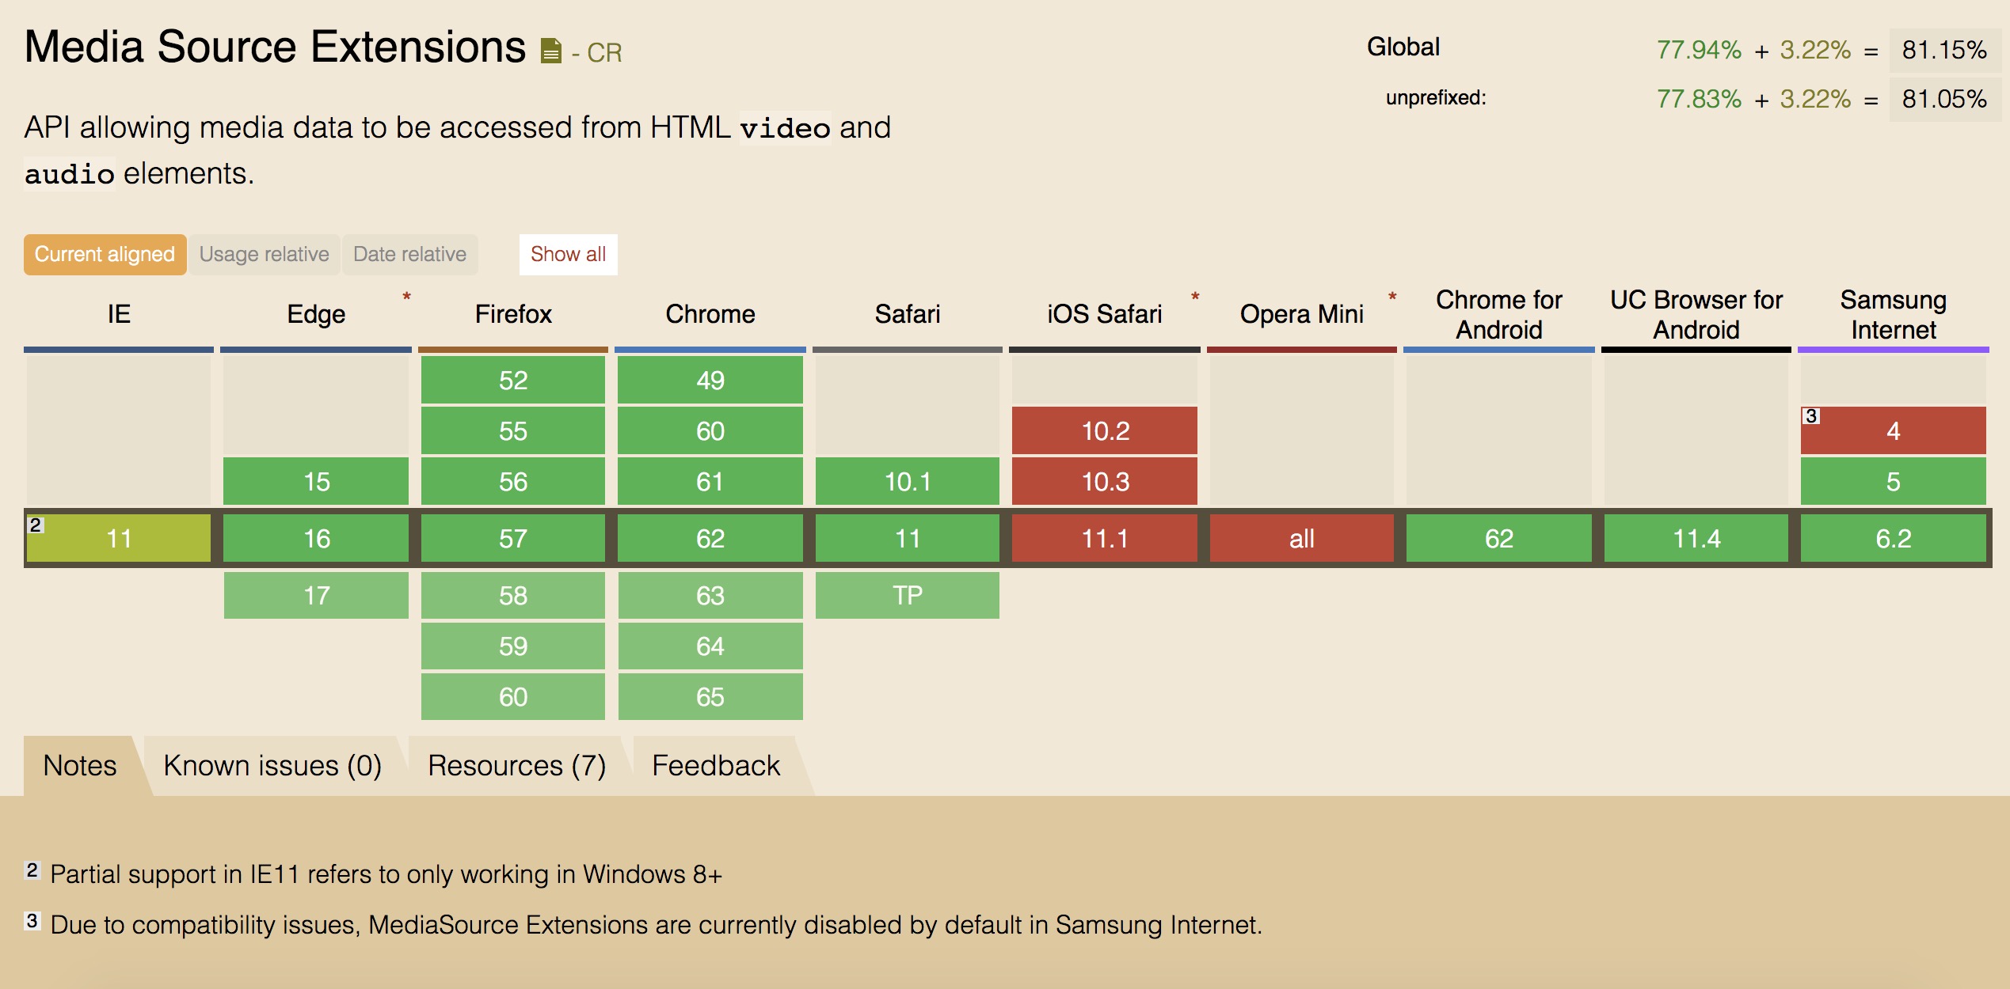Click the Chrome for Android column header
This screenshot has height=989, width=2010.
pos(1499,314)
